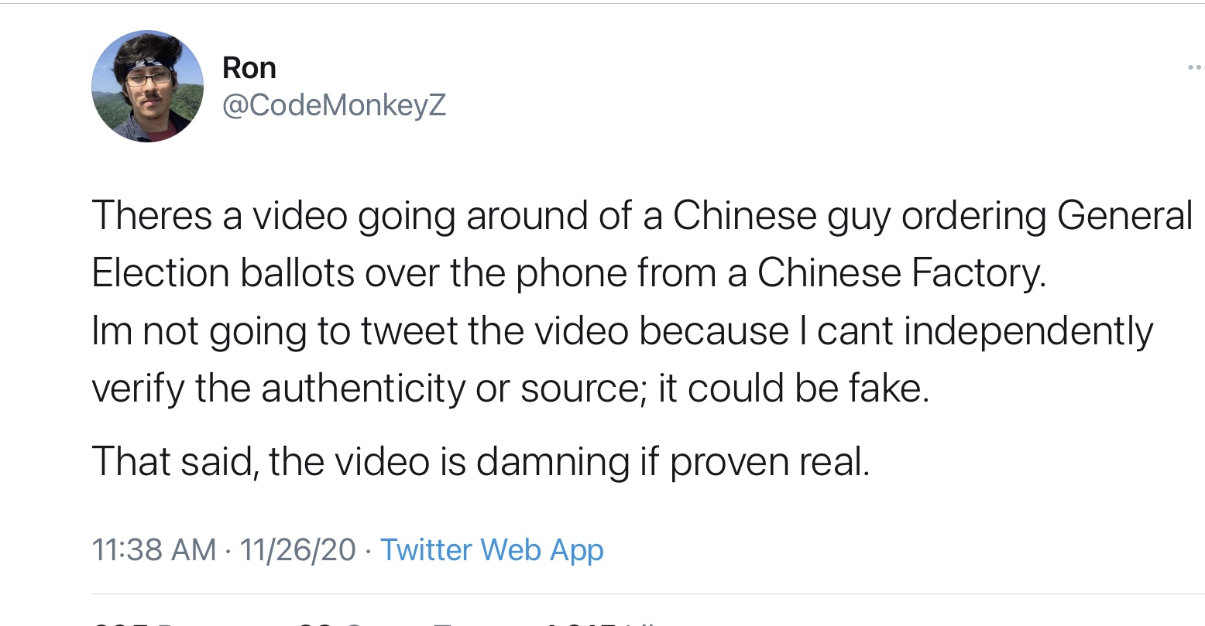This screenshot has height=626, width=1205.
Task: Open Ron's profile avatar picture
Action: pyautogui.click(x=147, y=87)
